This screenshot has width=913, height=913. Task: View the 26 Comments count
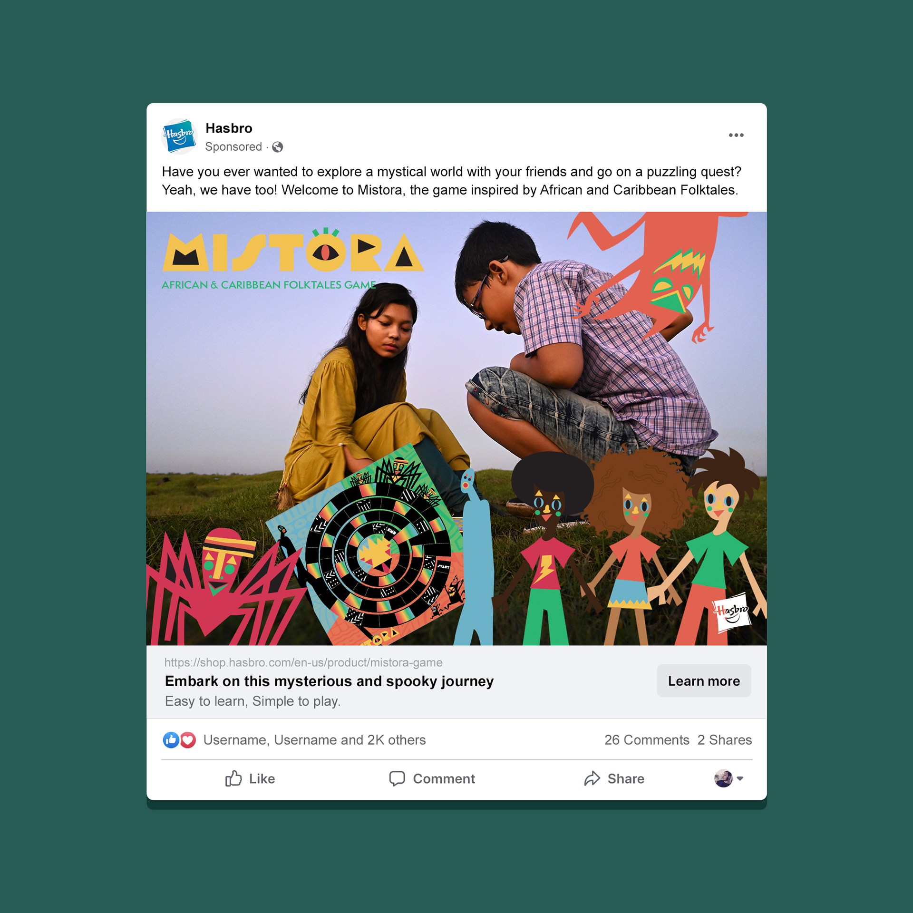point(647,740)
